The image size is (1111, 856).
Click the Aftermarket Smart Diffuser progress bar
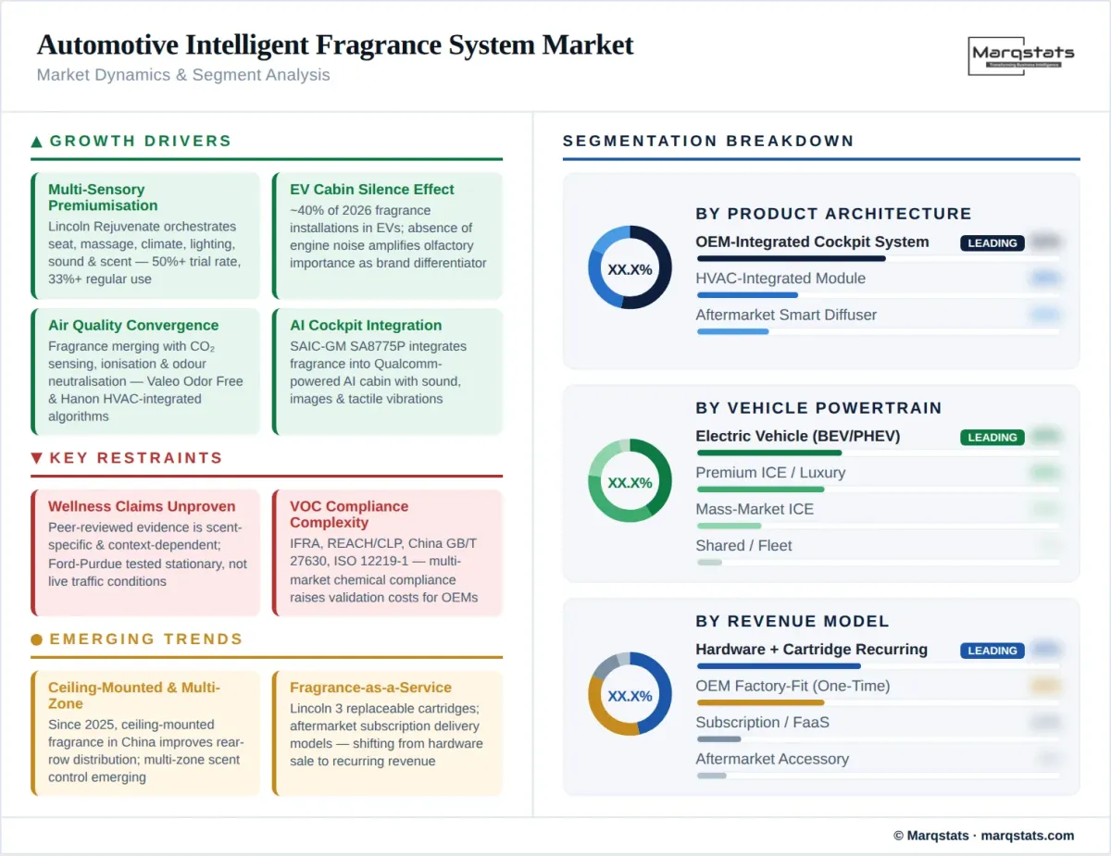click(x=878, y=331)
